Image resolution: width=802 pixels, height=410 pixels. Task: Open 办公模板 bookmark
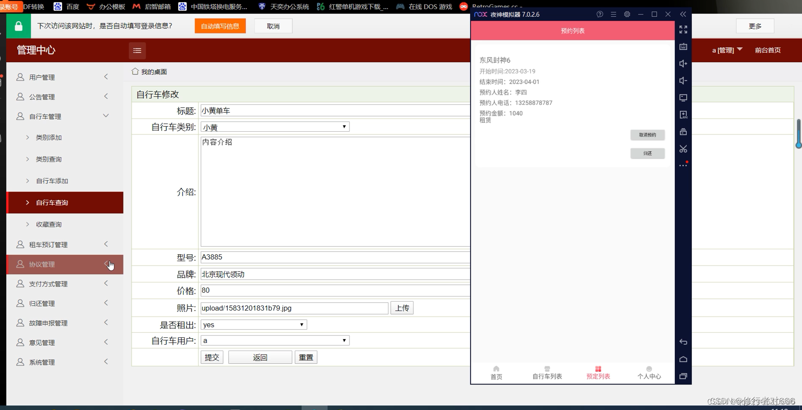[106, 6]
